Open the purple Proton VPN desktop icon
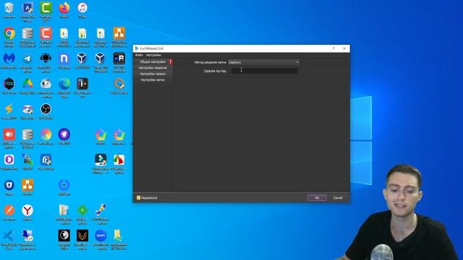Image resolution: width=463 pixels, height=260 pixels. [64, 137]
